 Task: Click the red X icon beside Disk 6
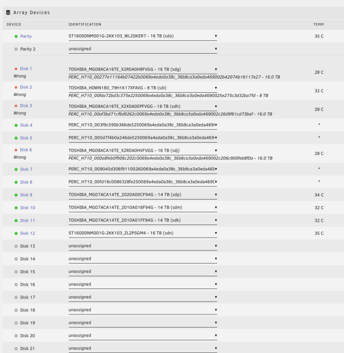pos(16,150)
